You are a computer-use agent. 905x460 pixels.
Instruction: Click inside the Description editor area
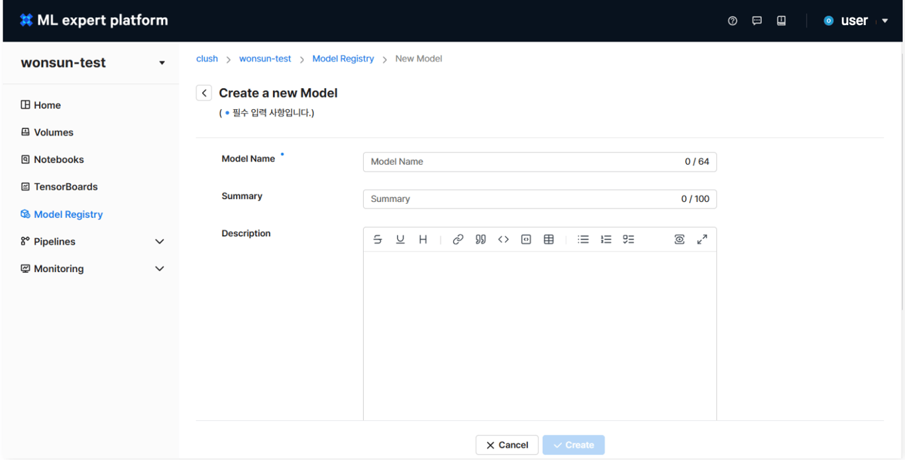pyautogui.click(x=540, y=336)
